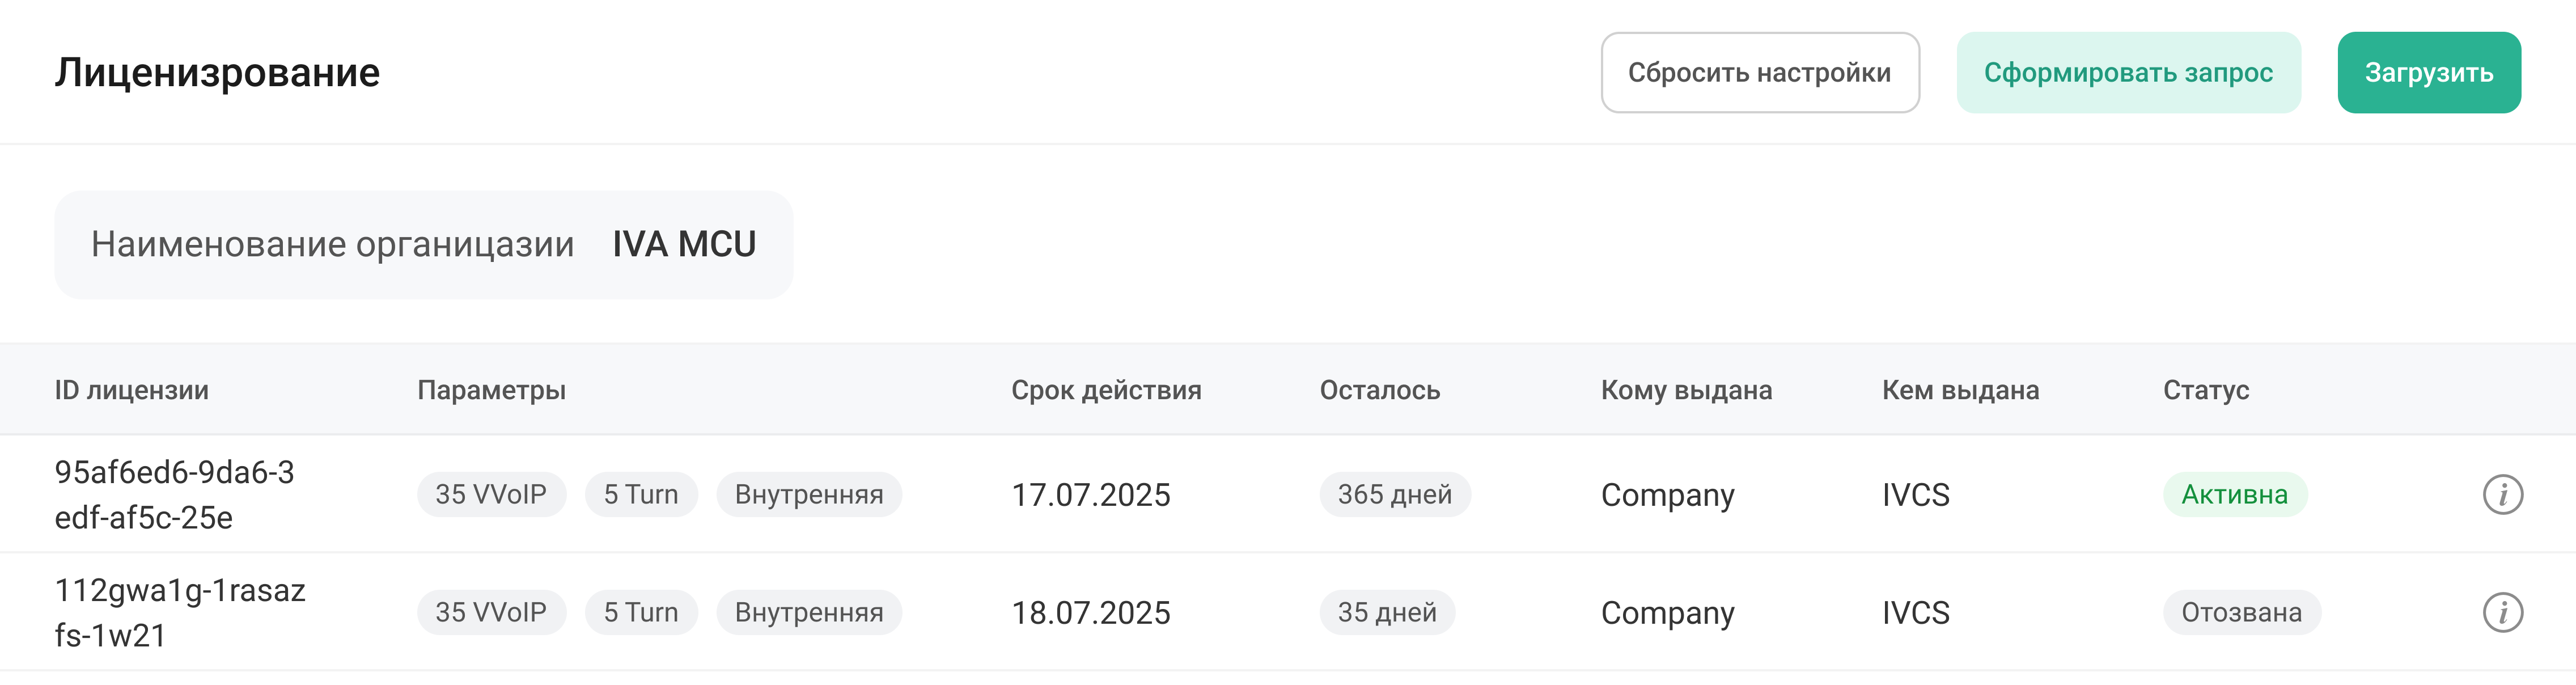2576x685 pixels.
Task: Click the green Загрузить button
Action: pyautogui.click(x=2428, y=73)
